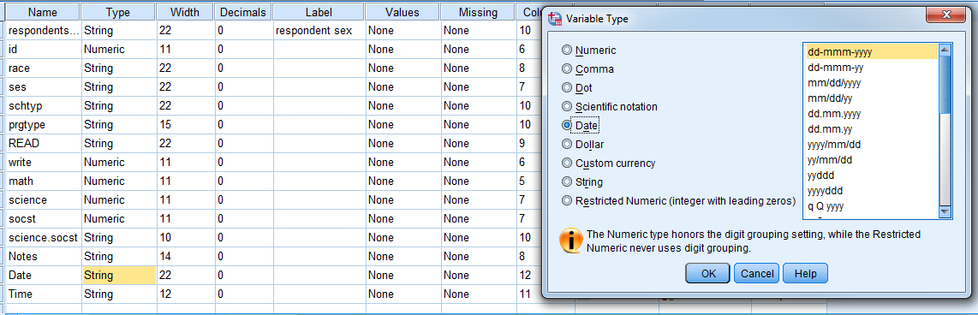The width and height of the screenshot is (978, 315).
Task: Click the Values column header
Action: [403, 12]
